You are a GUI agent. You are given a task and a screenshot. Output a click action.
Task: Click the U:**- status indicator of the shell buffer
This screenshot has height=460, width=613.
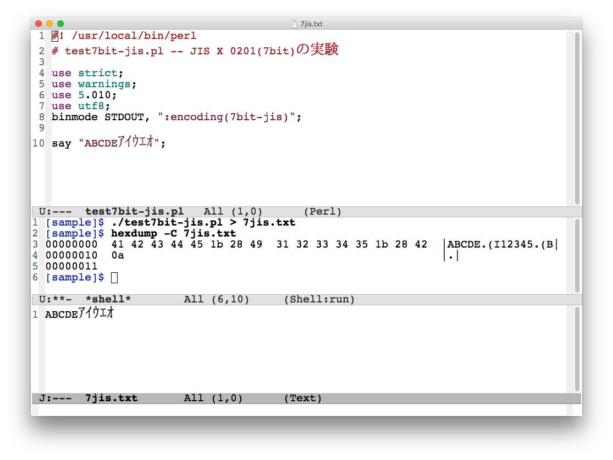point(56,300)
